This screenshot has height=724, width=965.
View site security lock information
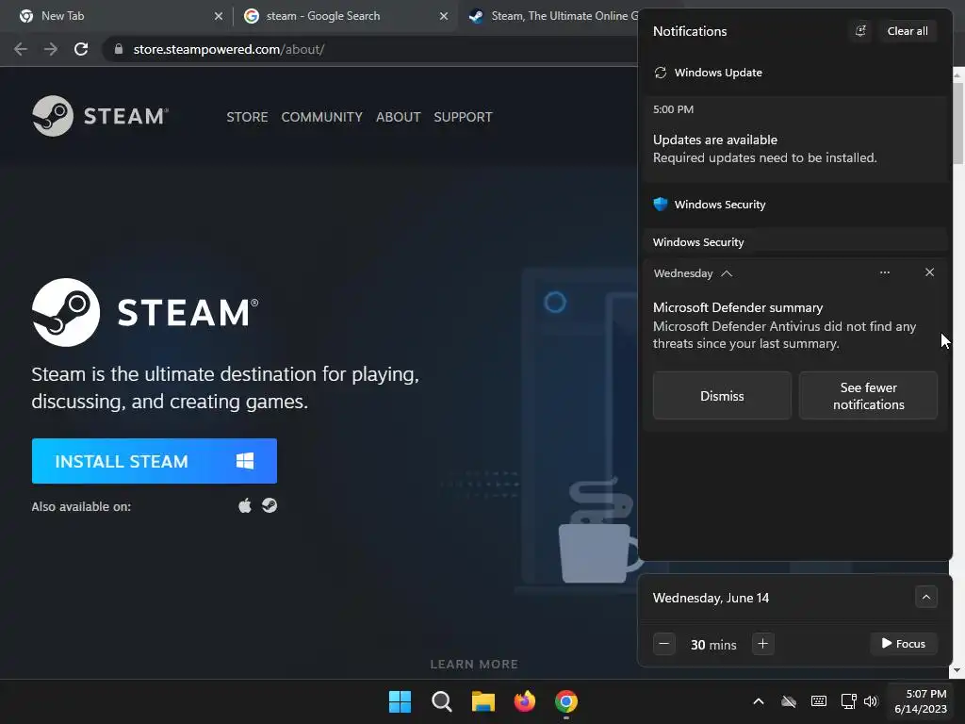pyautogui.click(x=119, y=49)
